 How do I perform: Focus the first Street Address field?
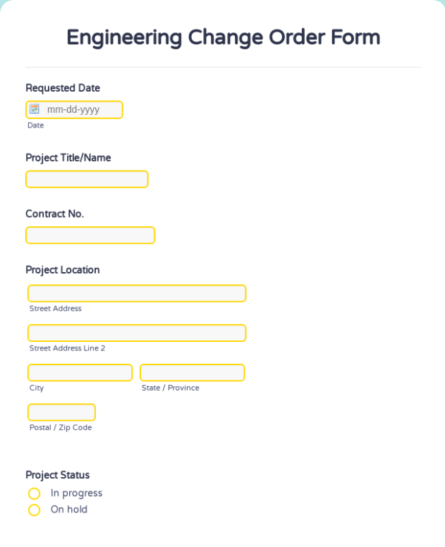pos(137,293)
